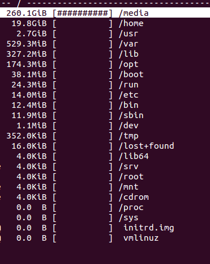Click the full usage bar for /media
210x264 pixels.
point(83,13)
